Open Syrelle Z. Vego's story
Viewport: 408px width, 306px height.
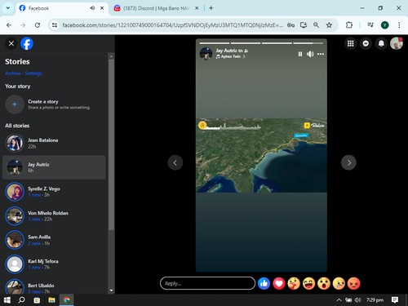tap(54, 192)
